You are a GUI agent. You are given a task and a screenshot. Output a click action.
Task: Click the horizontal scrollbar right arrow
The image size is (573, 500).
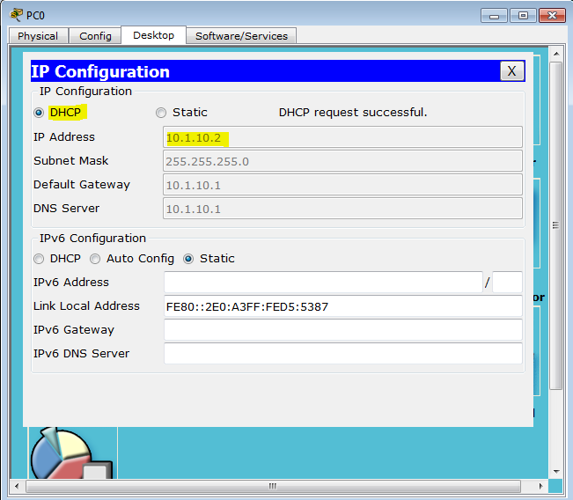(x=541, y=486)
